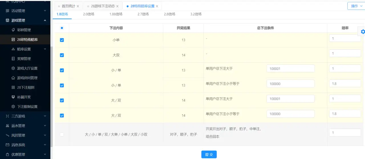Screen dimensions: 365x159
Task: Switch to the 首页统计 page tab
Action: [x=68, y=6]
